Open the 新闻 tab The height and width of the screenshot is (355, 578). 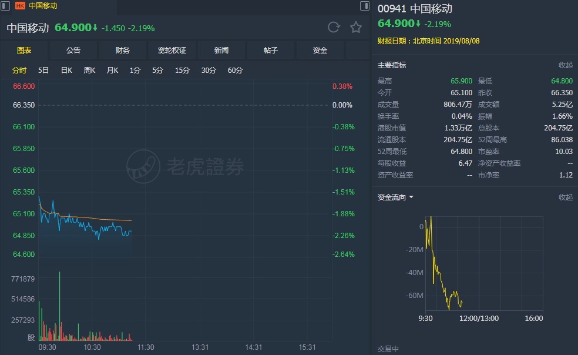pos(221,50)
